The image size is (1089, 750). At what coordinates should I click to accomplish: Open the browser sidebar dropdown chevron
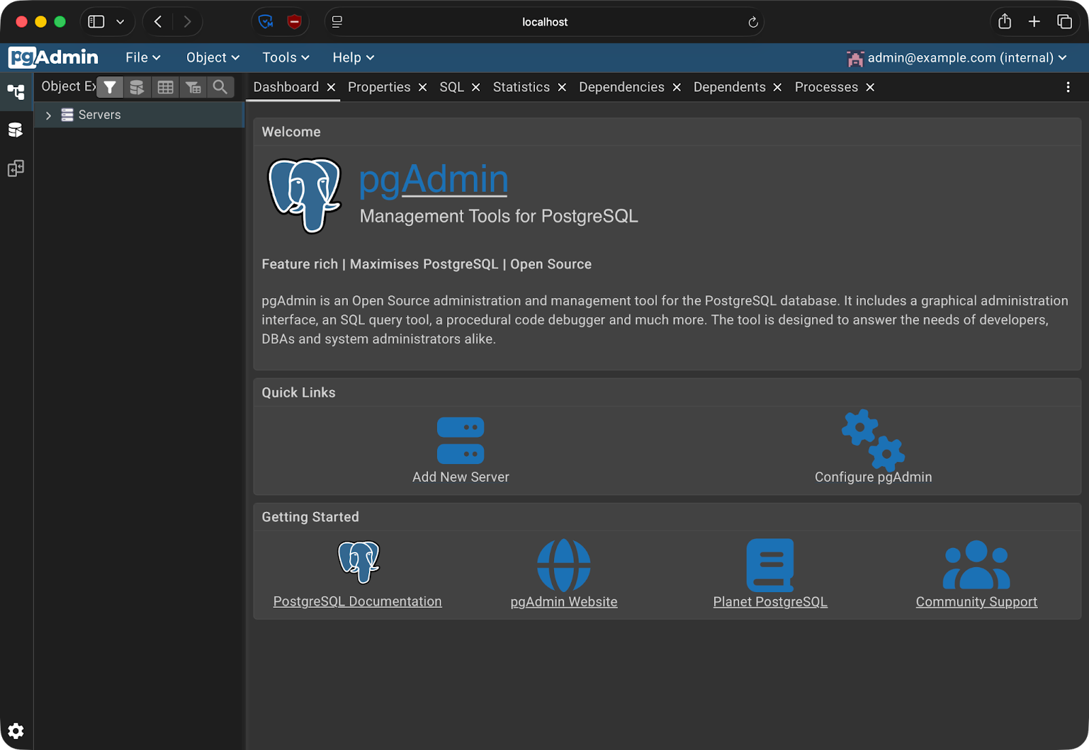120,22
